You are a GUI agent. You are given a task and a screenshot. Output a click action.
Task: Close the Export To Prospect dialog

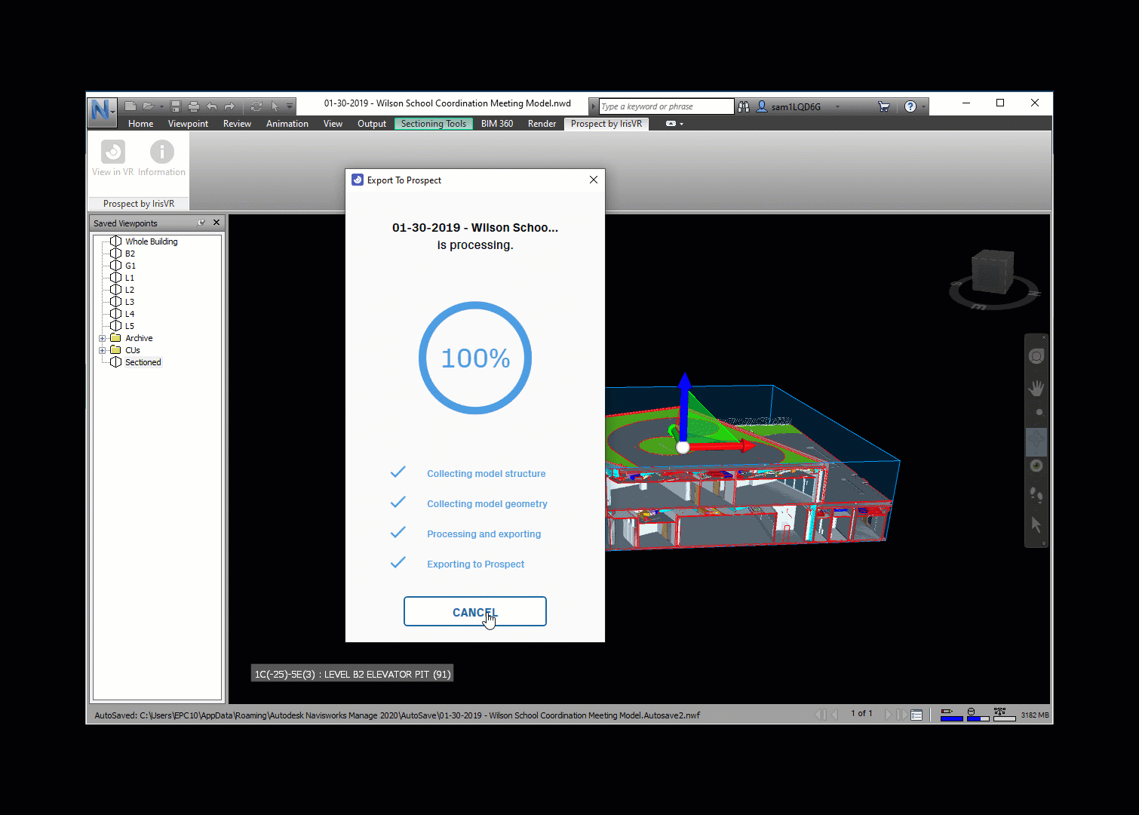[x=594, y=180]
